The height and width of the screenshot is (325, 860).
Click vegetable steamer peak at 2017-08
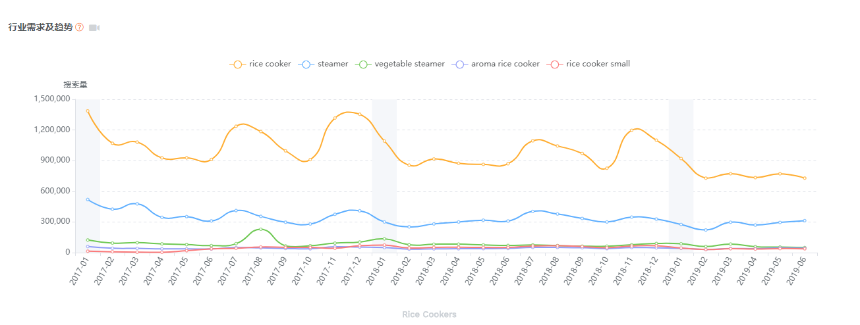(x=261, y=229)
